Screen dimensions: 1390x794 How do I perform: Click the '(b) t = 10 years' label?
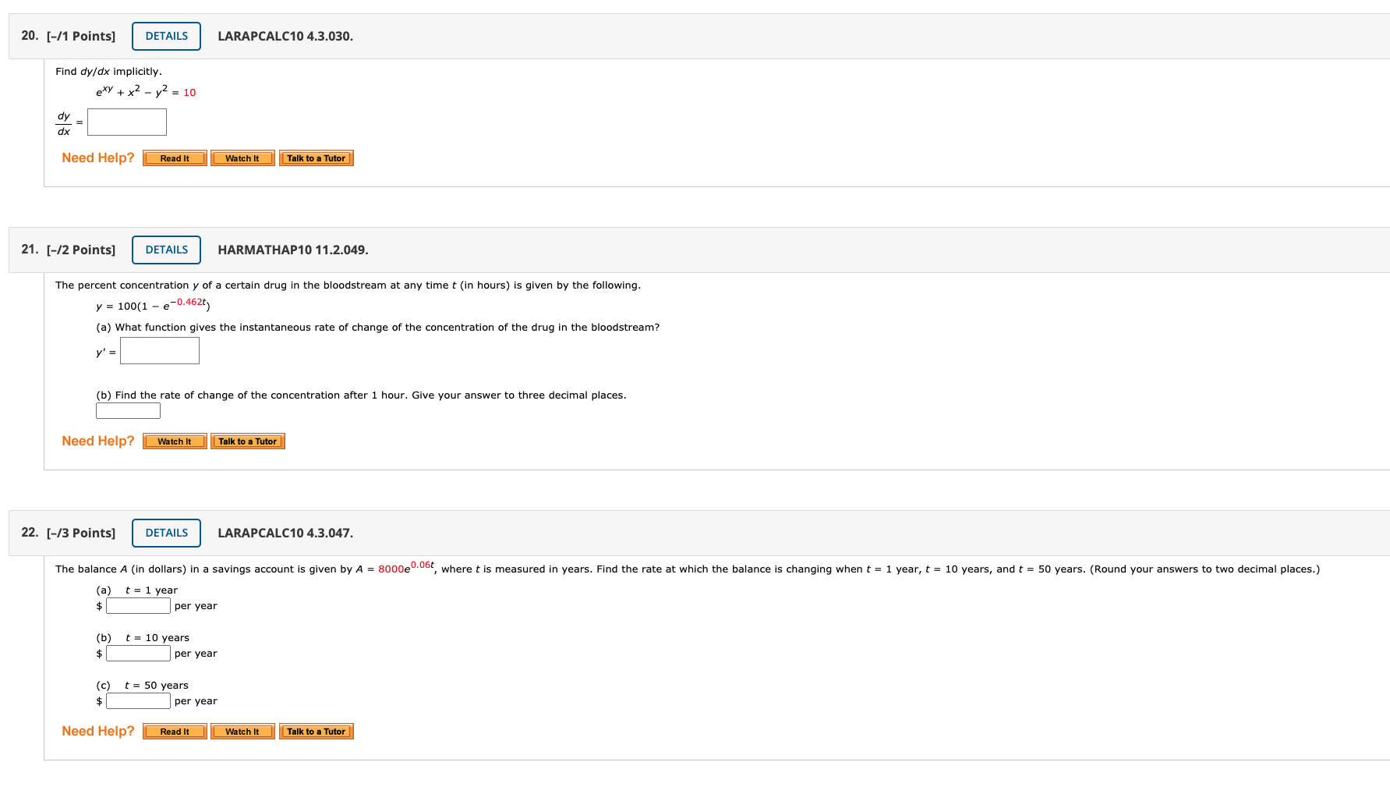(143, 638)
